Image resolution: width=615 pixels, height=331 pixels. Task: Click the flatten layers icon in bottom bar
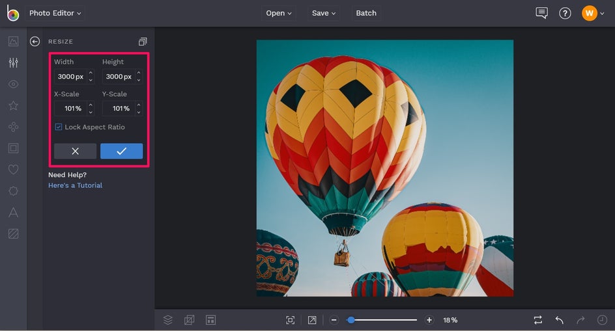[189, 320]
